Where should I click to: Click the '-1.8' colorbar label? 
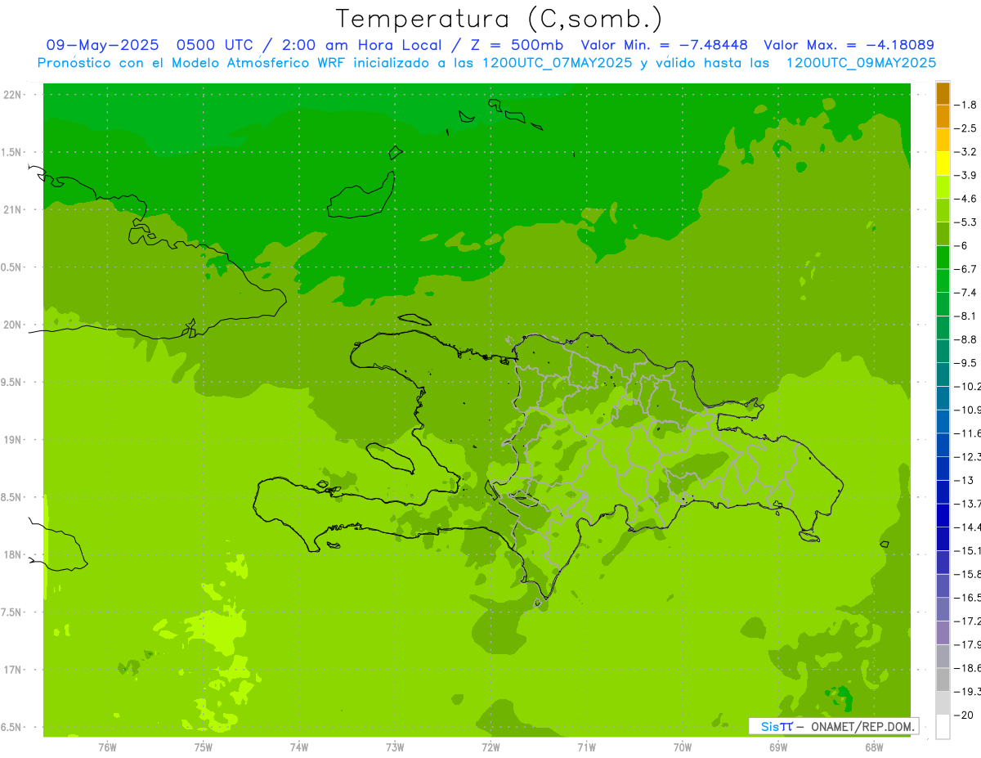[x=965, y=105]
